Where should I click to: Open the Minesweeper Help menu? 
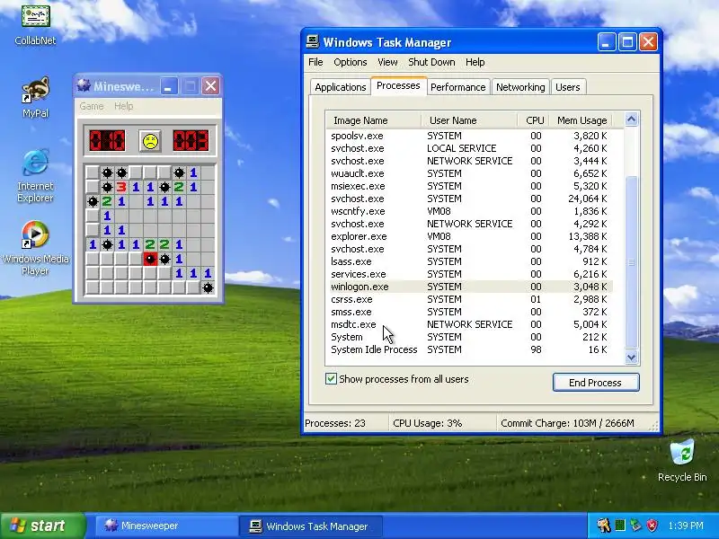(123, 106)
